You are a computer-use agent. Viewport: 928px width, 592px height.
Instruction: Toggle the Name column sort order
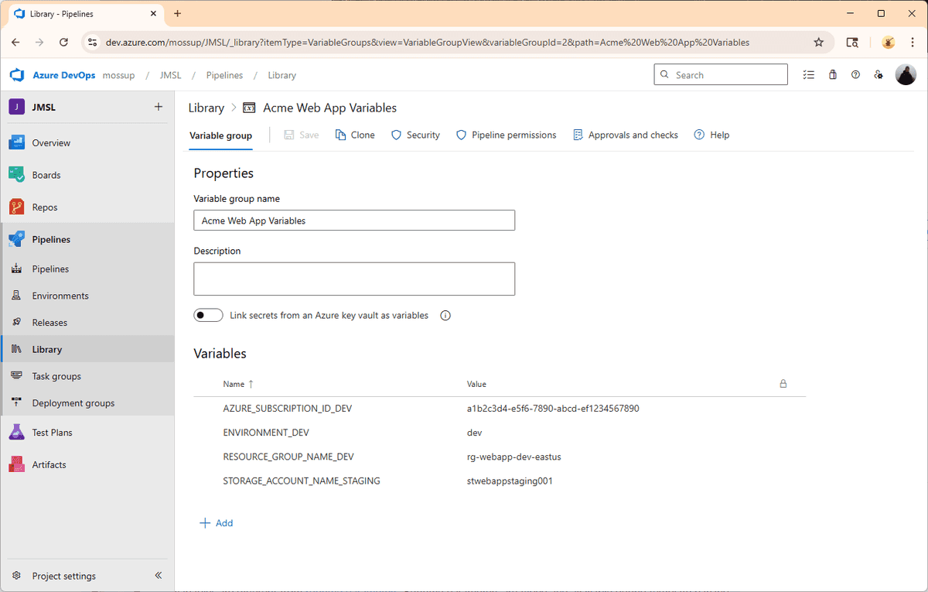tap(236, 384)
